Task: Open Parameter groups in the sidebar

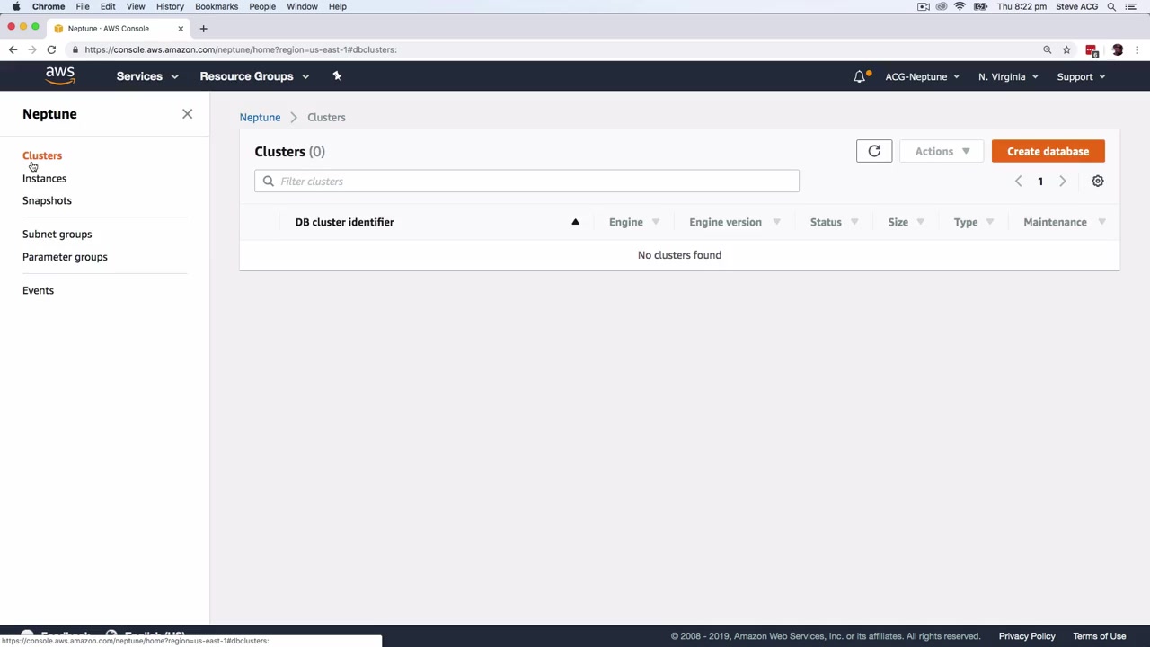Action: [x=65, y=257]
